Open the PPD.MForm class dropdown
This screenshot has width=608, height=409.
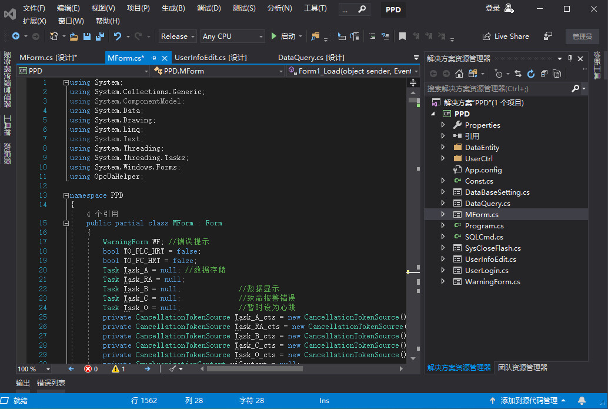pyautogui.click(x=218, y=71)
